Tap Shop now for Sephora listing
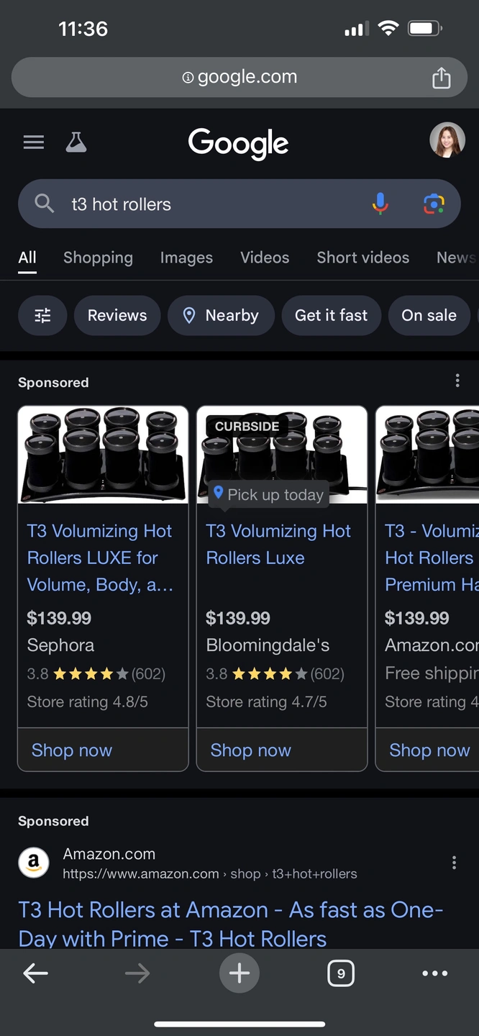The height and width of the screenshot is (1036, 479). click(x=72, y=750)
